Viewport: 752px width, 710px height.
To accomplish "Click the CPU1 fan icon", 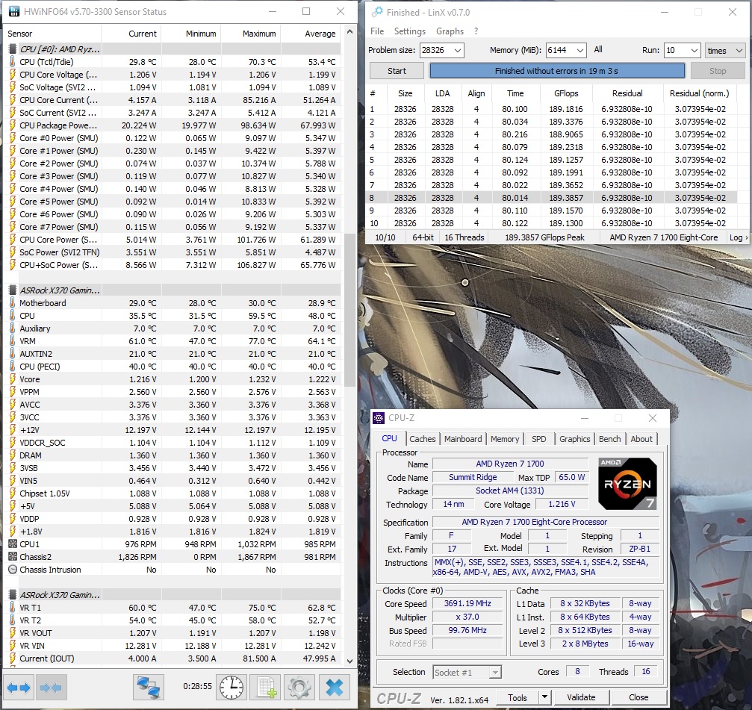I will [13, 544].
